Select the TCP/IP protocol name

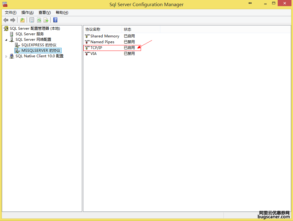[96, 48]
